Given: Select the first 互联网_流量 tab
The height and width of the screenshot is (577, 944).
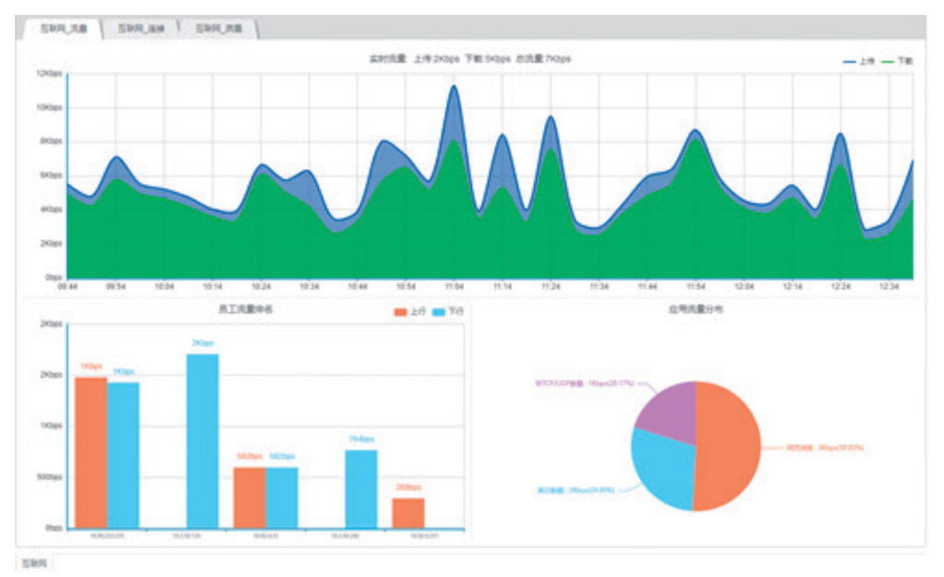Looking at the screenshot, I should coord(63,28).
